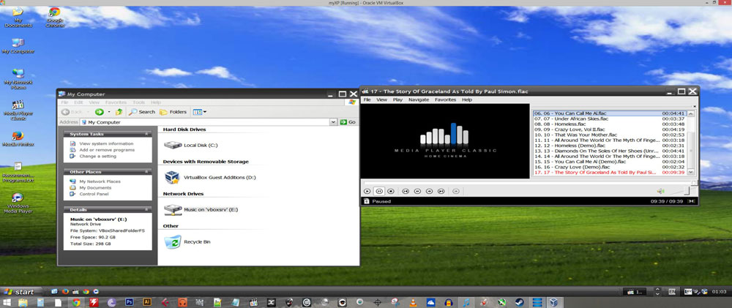Select Media Player Classic desktop icon
The image size is (732, 308).
[18, 110]
